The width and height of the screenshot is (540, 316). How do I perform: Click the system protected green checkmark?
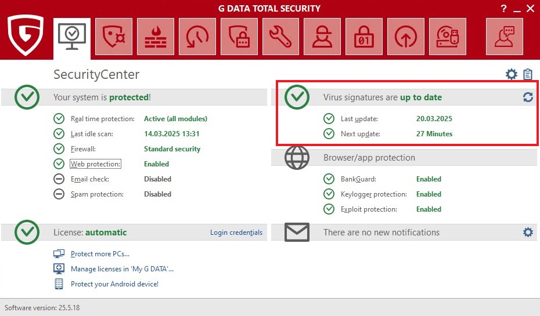[27, 97]
